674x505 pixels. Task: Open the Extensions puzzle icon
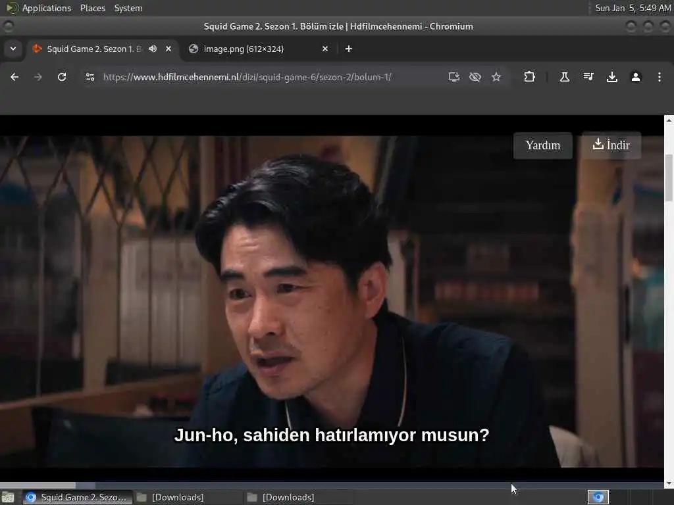click(x=530, y=77)
